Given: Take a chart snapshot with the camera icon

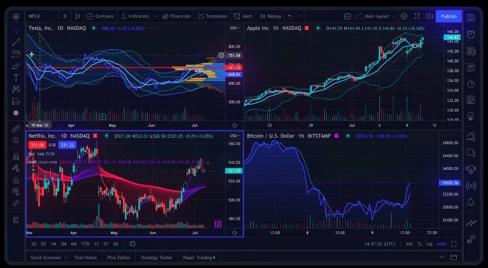Looking at the screenshot, I should coord(429,16).
